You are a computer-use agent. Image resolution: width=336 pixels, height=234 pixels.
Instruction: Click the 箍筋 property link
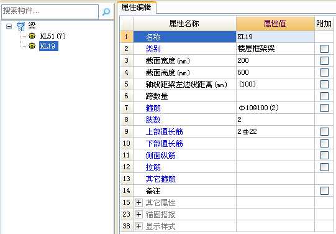click(x=153, y=108)
